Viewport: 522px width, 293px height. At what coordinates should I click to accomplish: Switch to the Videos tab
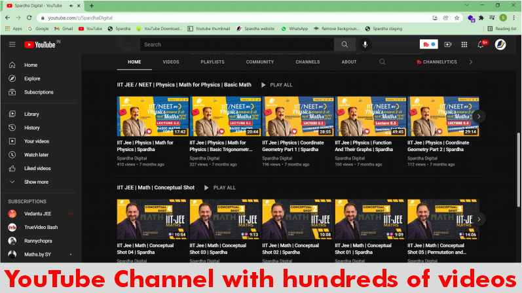(171, 62)
